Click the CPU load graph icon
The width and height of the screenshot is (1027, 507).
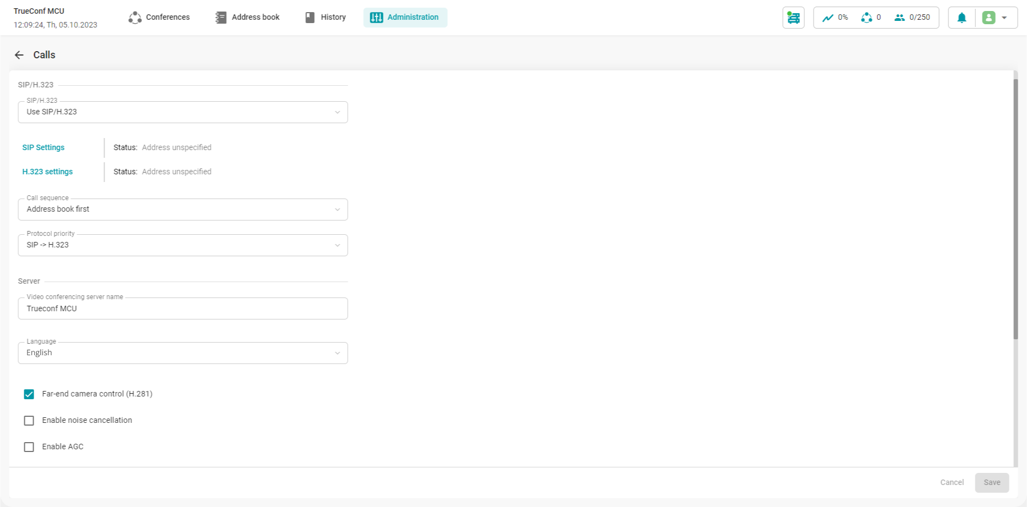(x=828, y=18)
